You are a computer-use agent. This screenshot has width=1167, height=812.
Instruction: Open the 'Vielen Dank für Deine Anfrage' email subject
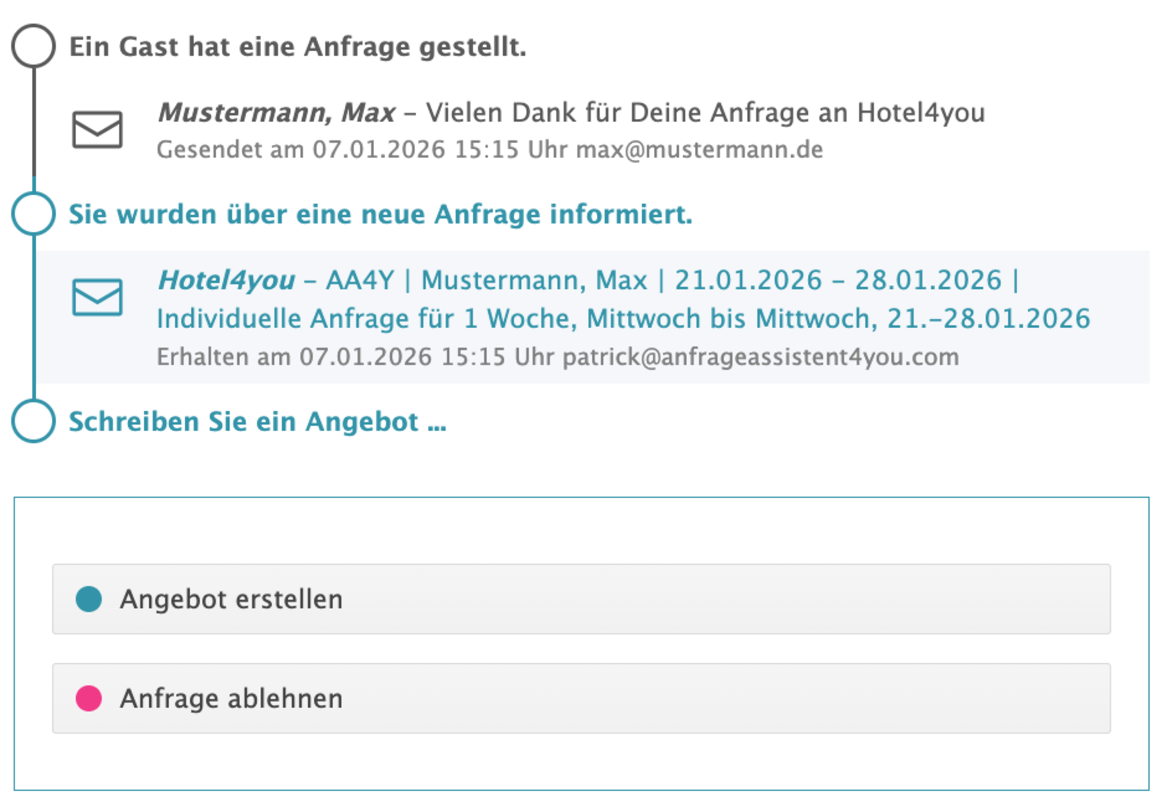705,112
